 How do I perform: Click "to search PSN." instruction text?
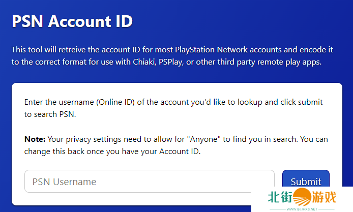coord(49,114)
